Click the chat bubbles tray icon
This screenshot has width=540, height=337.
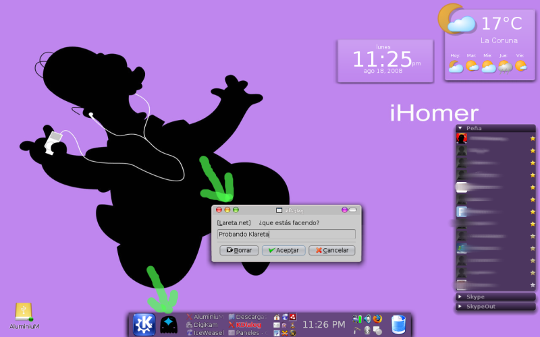coord(378,331)
